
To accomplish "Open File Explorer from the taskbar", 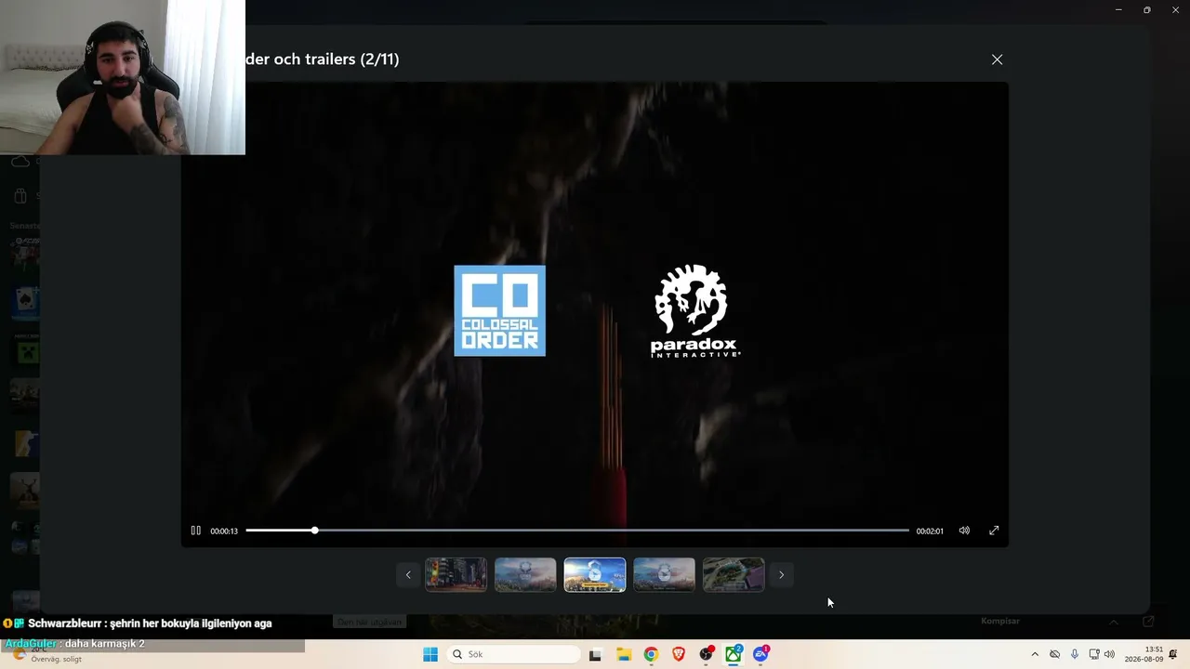I will point(624,654).
